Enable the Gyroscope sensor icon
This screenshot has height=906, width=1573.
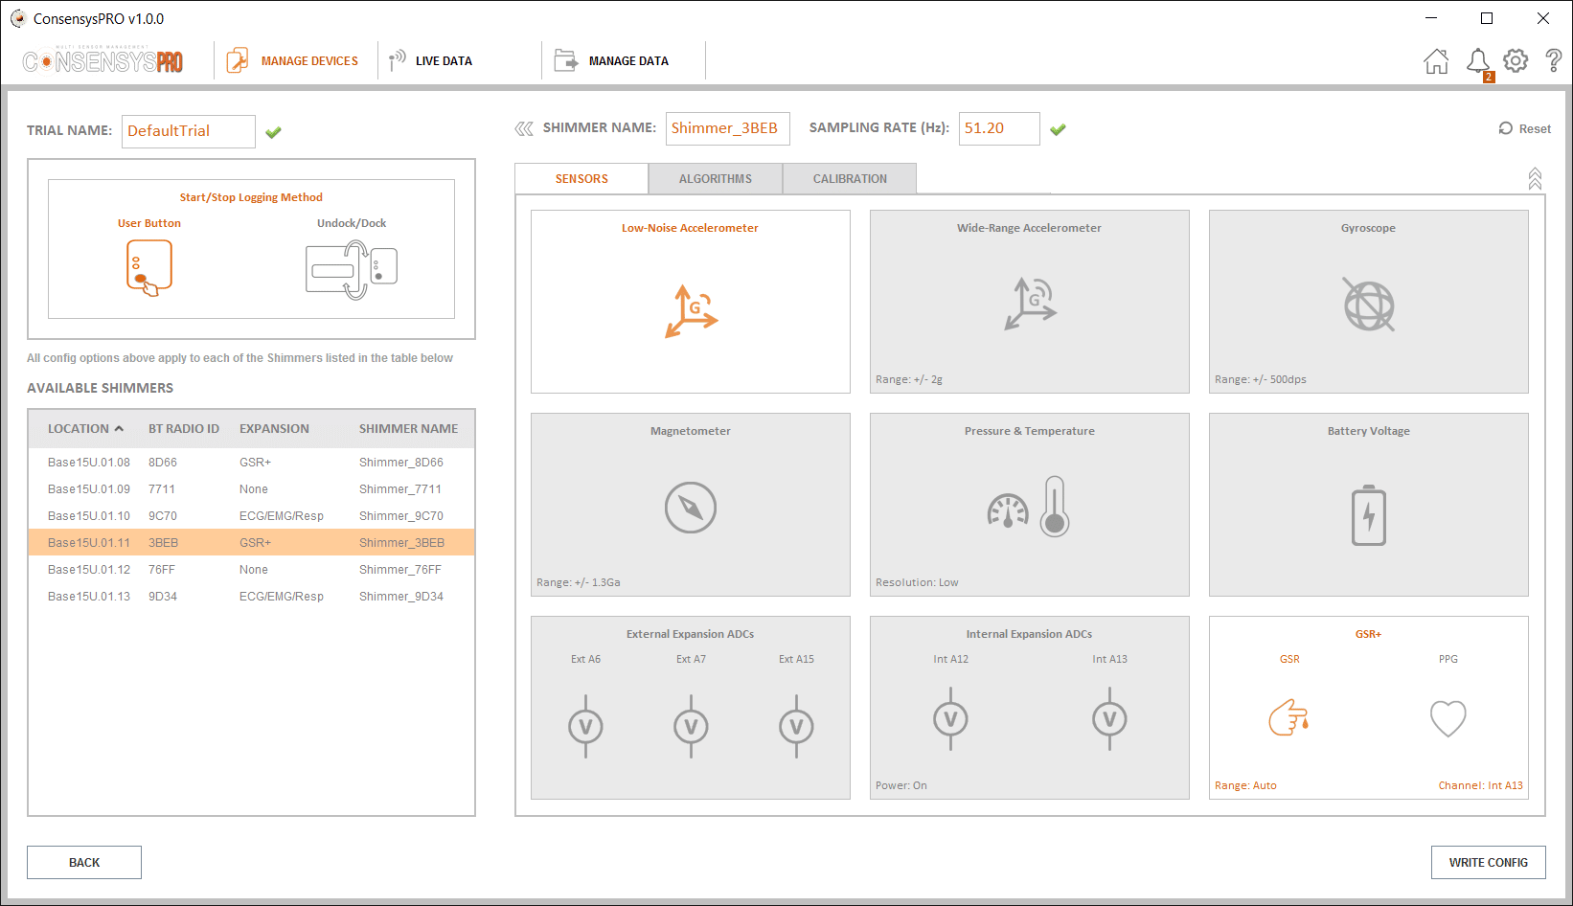[x=1369, y=306]
